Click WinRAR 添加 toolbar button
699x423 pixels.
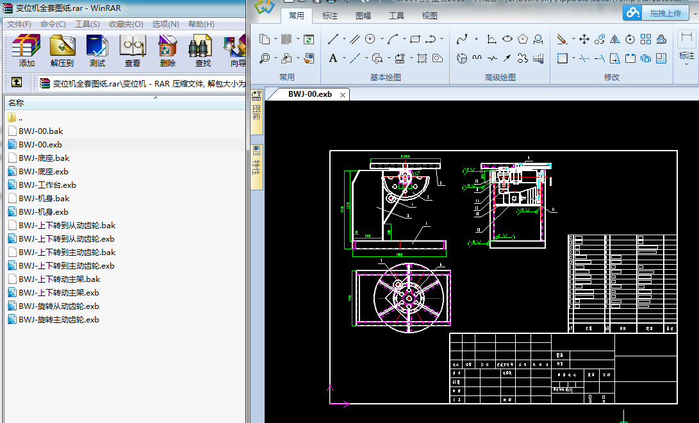26,51
